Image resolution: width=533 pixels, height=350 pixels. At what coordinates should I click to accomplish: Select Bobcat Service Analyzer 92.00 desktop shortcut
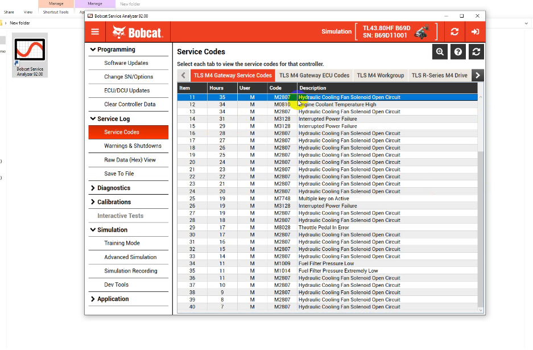tap(30, 55)
